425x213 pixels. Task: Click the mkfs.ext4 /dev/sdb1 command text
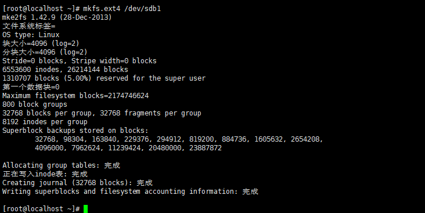pyautogui.click(x=122, y=9)
